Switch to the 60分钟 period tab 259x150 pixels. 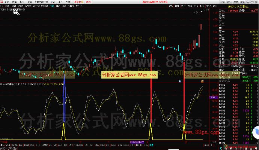click(x=44, y=6)
